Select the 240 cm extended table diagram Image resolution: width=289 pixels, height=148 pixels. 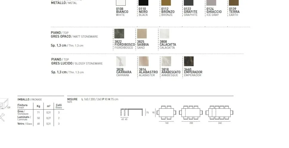click(x=219, y=113)
